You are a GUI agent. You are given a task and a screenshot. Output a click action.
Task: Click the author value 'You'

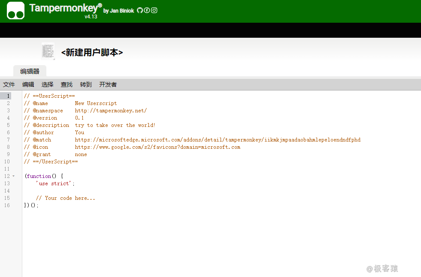pos(79,132)
